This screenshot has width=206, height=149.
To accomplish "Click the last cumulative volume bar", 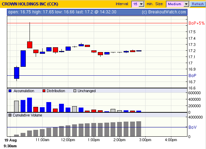I will pyautogui.click(x=139, y=129).
